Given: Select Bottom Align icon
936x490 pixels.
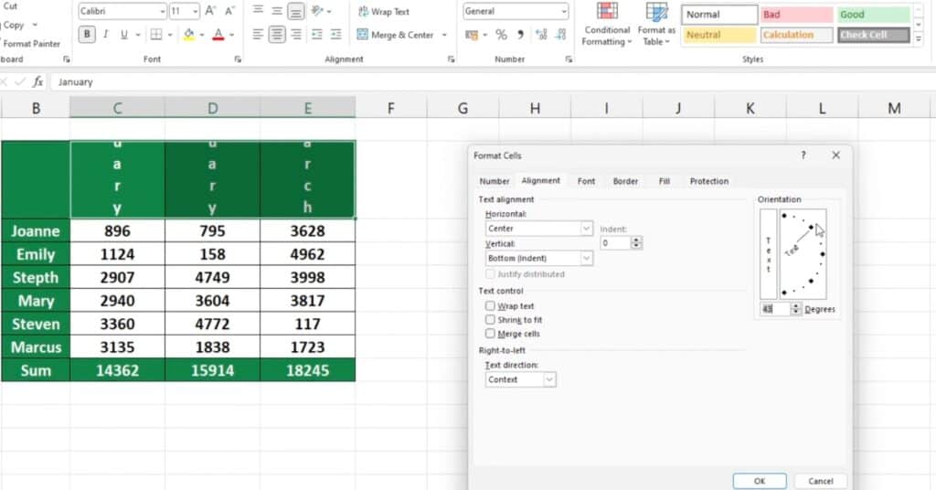Looking at the screenshot, I should tap(296, 11).
